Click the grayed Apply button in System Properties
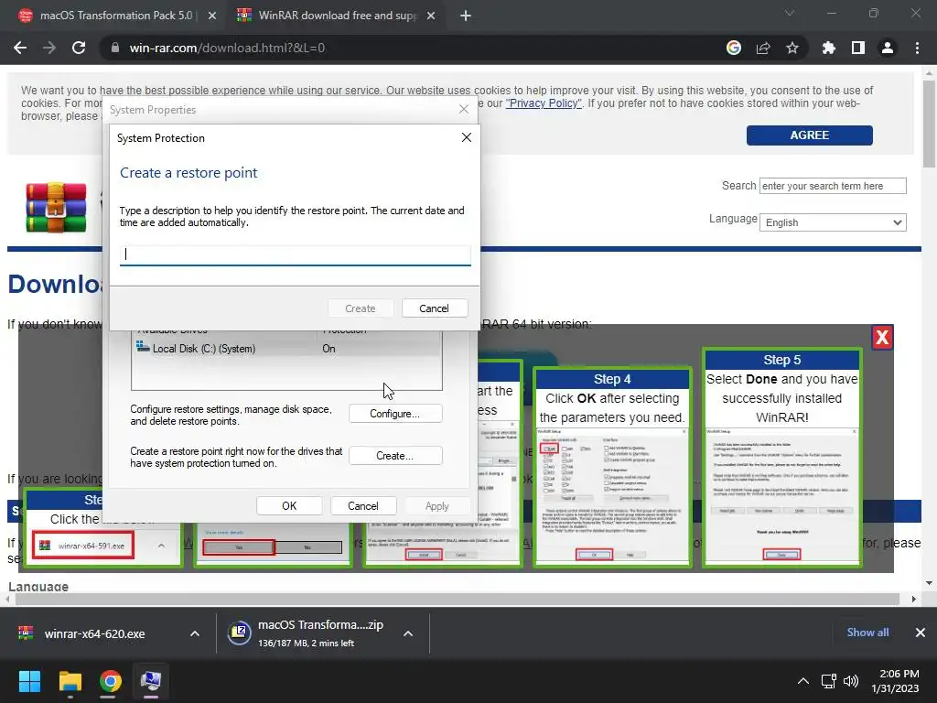Screen dimensions: 937x703 436,505
